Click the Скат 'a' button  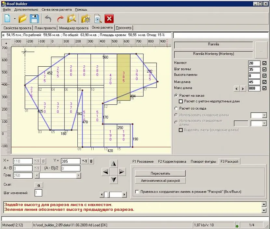39,185
